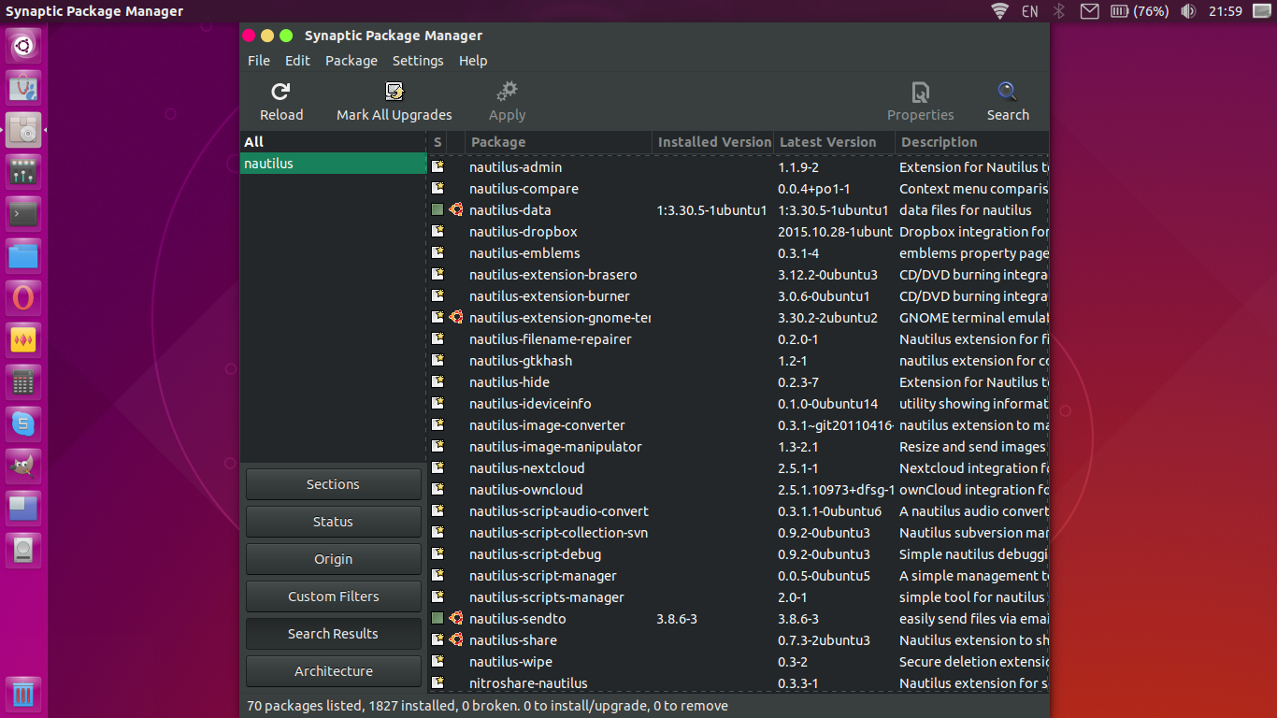Toggle status box for nautilus-emblems
1277x718 pixels.
coord(438,253)
